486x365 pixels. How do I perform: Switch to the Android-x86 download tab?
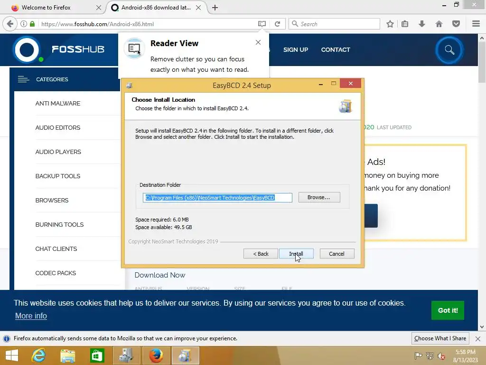(x=157, y=8)
